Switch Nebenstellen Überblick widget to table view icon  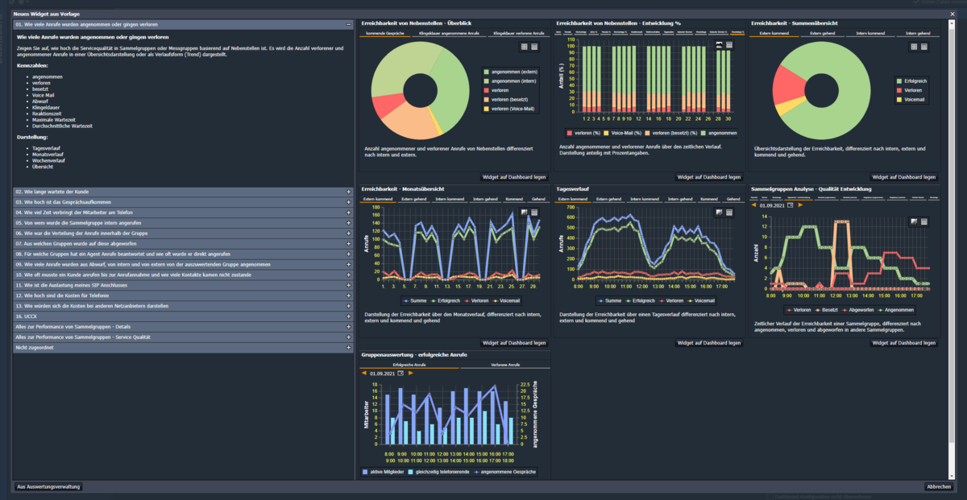pos(534,47)
